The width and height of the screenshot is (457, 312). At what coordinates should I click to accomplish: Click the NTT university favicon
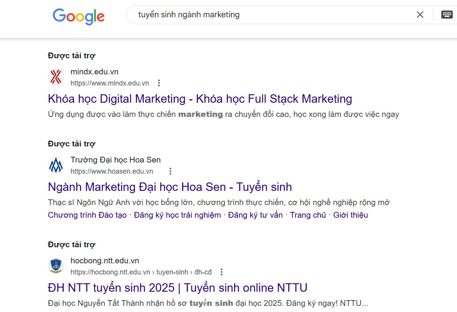point(56,266)
